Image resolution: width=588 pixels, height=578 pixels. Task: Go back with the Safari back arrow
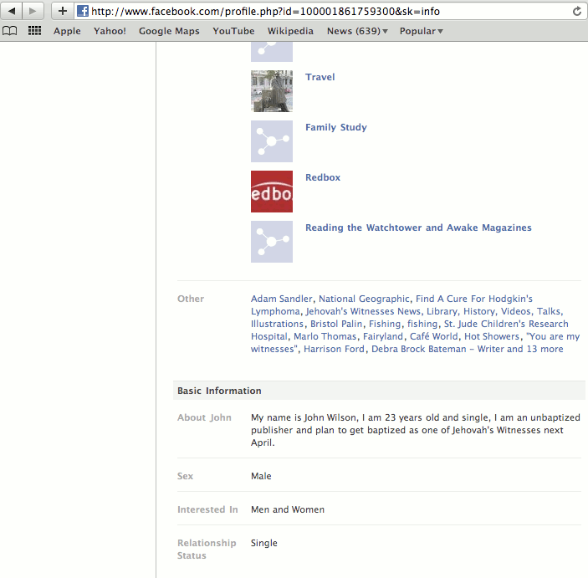pos(11,11)
